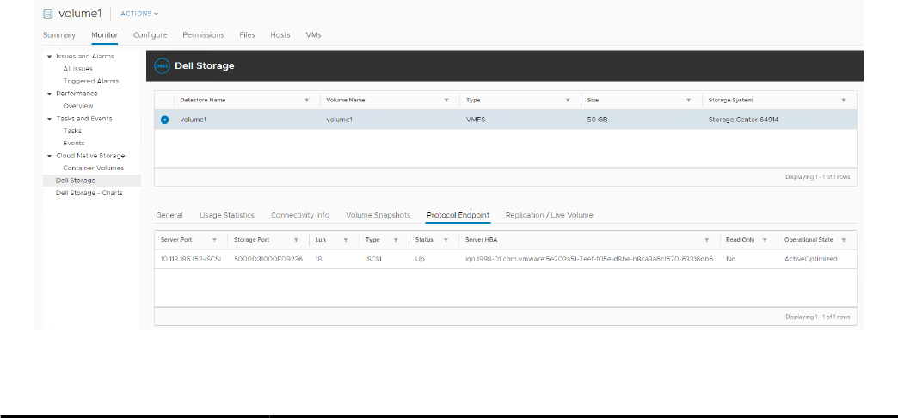Collapse the Tasks and Events section
Image resolution: width=898 pixels, height=418 pixels.
49,119
